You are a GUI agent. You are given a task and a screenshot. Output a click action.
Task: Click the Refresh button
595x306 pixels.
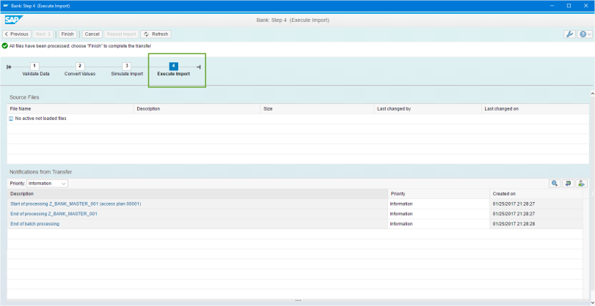(x=156, y=34)
